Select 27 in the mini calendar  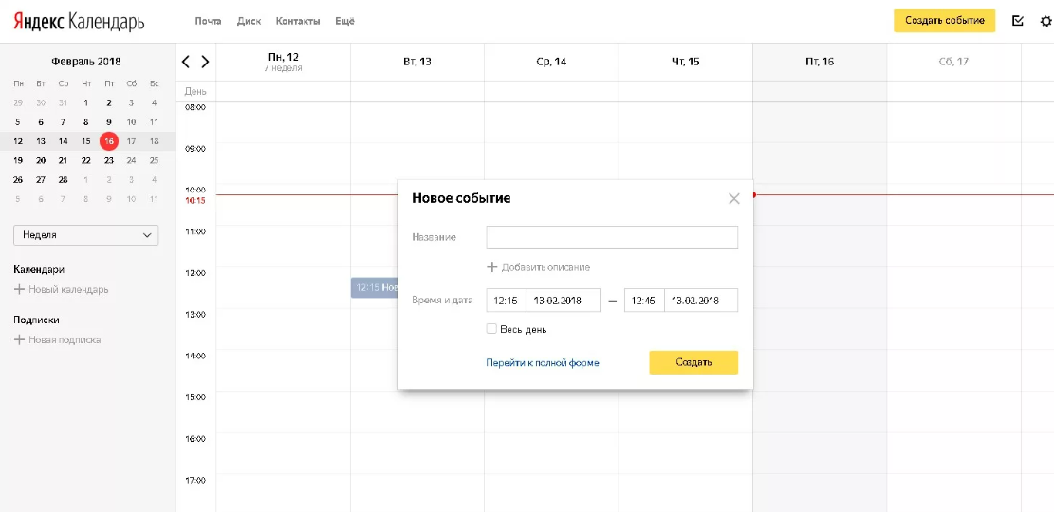coord(41,180)
